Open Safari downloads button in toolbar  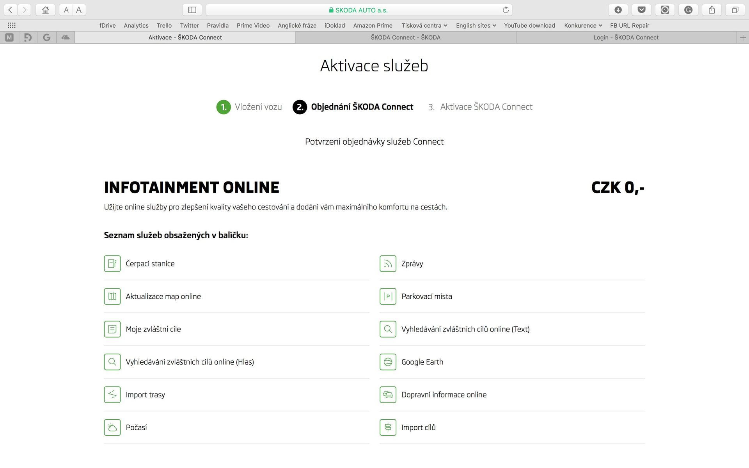point(618,10)
